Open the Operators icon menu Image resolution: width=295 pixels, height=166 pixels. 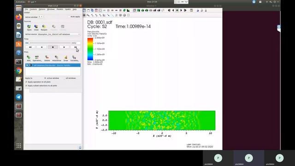pos(37,59)
